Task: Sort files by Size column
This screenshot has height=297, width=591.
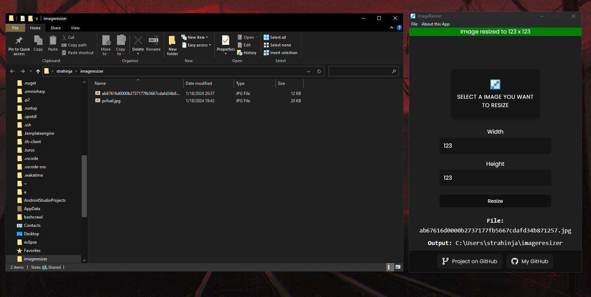Action: 289,83
